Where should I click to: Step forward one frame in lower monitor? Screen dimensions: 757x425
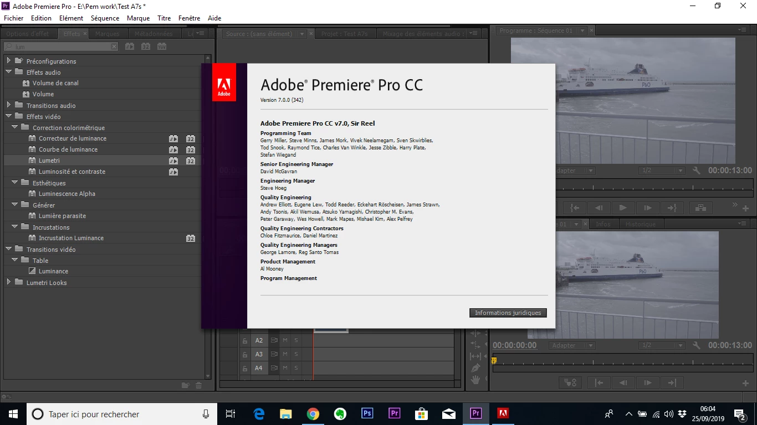[647, 382]
